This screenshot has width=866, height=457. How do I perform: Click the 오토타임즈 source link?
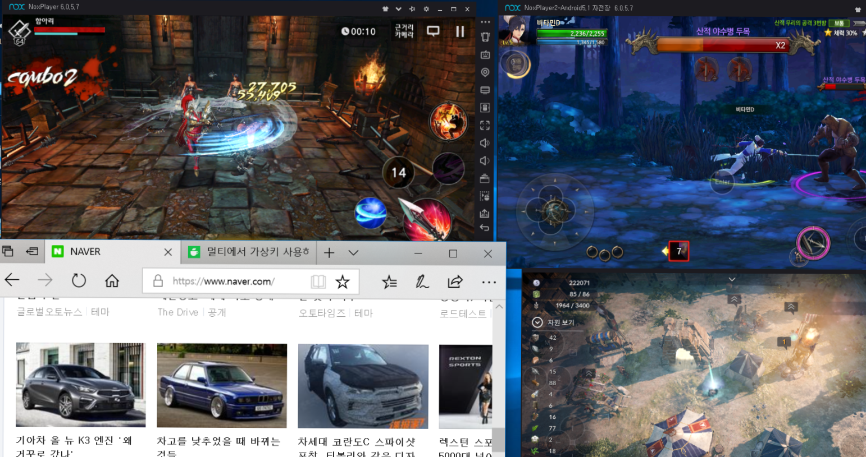tap(322, 313)
